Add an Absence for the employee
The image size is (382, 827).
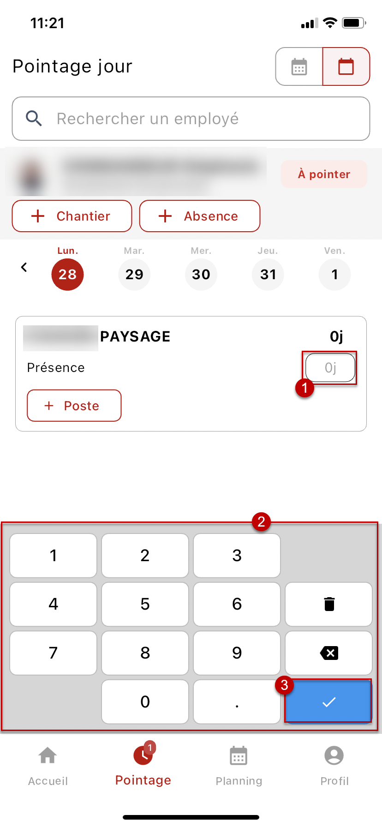(x=199, y=216)
